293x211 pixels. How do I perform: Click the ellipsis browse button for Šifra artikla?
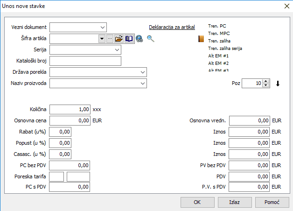click(x=110, y=39)
